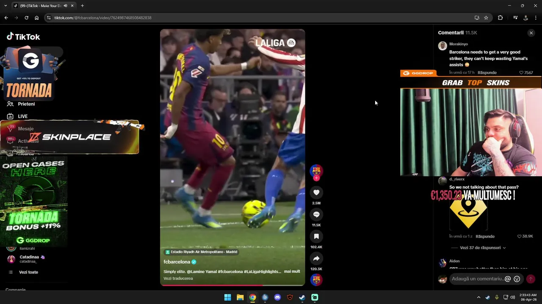Share the video with the arrow icon
The width and height of the screenshot is (542, 304).
[316, 258]
